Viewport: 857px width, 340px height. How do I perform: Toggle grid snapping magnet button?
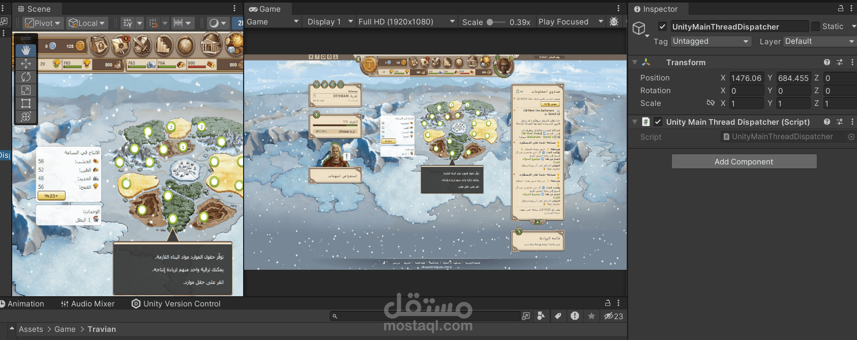coord(153,23)
